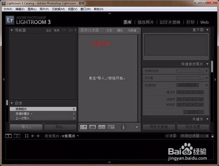Select the 元数据 library filter
This screenshot has width=219, height=166.
(x=132, y=30)
